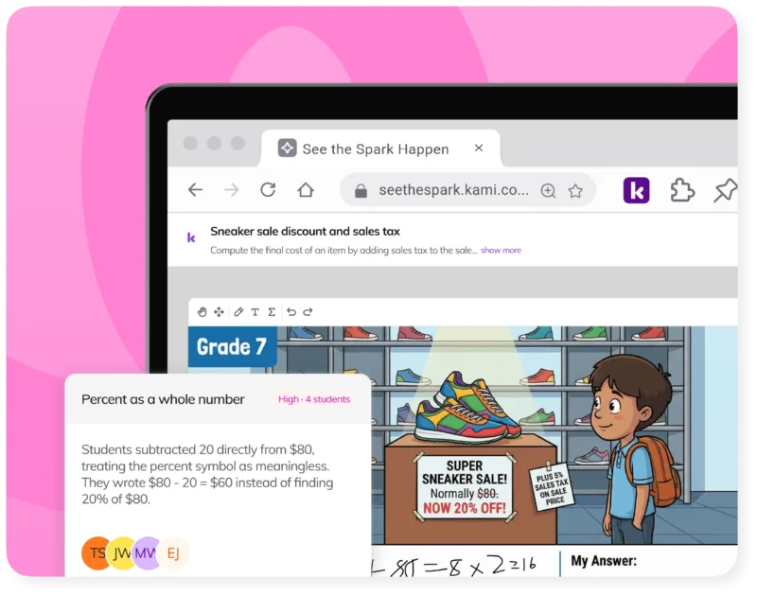Click the Kami k logo beside the title
The image size is (757, 596).
pyautogui.click(x=191, y=237)
